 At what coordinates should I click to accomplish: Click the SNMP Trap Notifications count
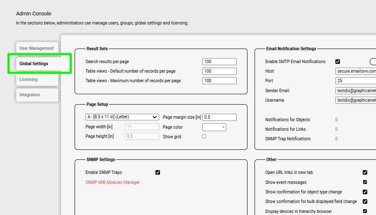pos(336,139)
